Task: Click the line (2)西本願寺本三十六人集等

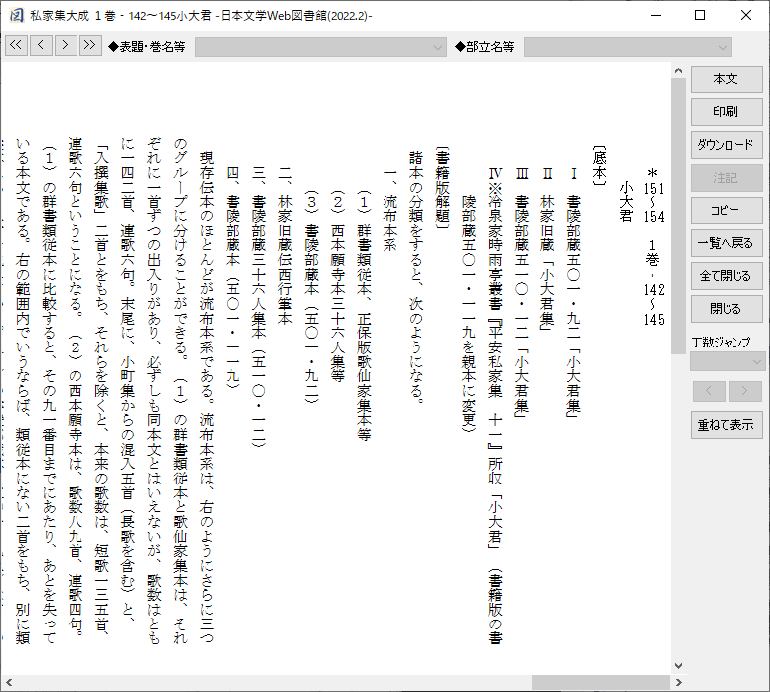Action: pyautogui.click(x=338, y=286)
